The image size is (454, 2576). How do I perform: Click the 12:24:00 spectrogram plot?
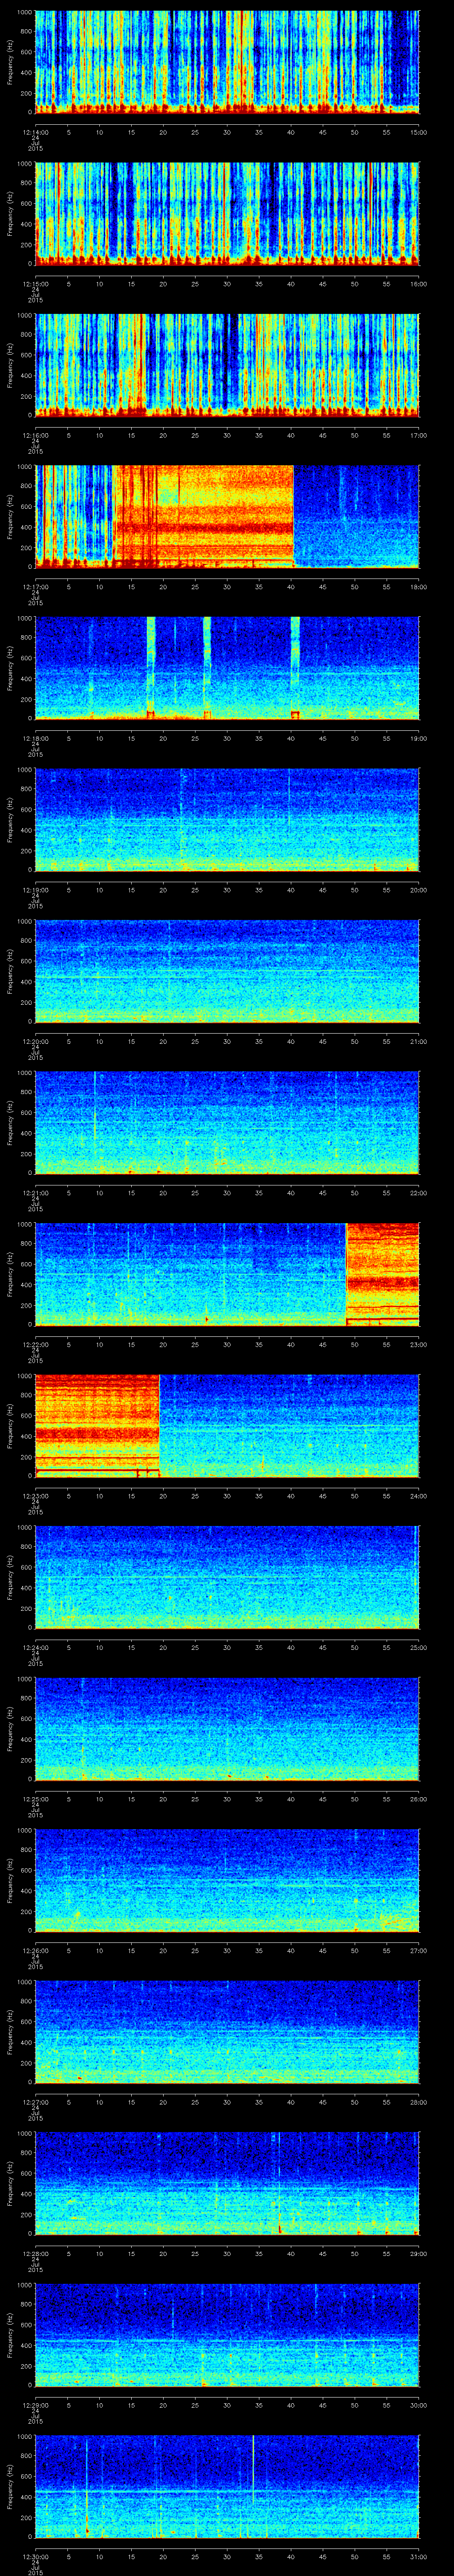(x=227, y=1577)
